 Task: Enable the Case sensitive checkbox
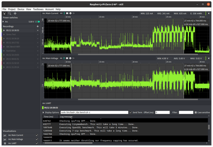coord(196,113)
